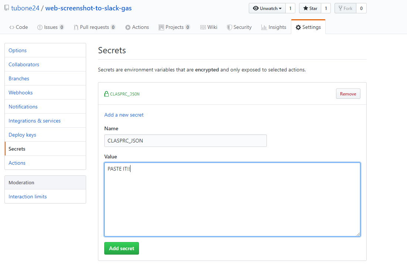Open the Issues tab
The width and height of the screenshot is (407, 272).
click(x=51, y=27)
